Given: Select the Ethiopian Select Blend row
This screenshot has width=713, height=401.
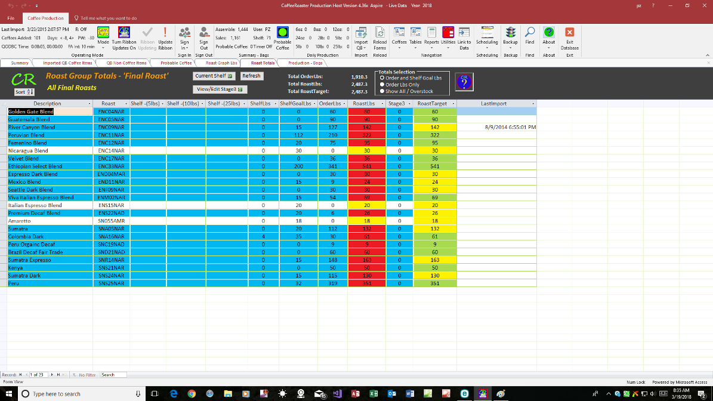Looking at the screenshot, I should pyautogui.click(x=272, y=166).
